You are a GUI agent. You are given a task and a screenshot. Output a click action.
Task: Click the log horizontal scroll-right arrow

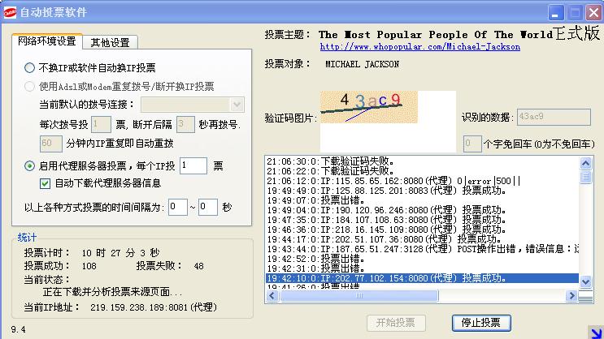click(571, 295)
